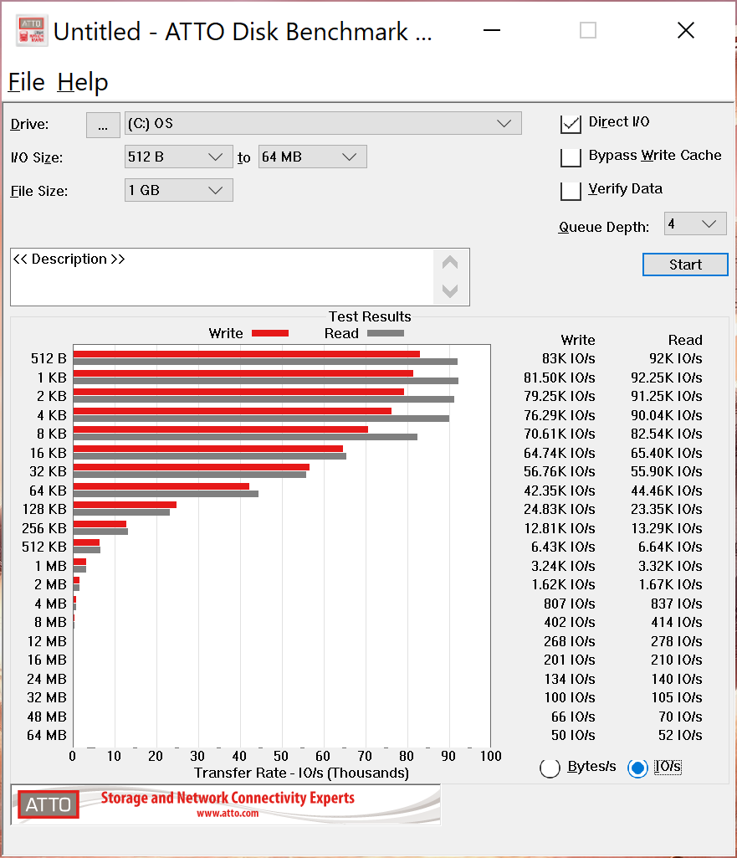This screenshot has height=858, width=737.
Task: Open the 1 GB File Size dropdown
Action: click(178, 190)
